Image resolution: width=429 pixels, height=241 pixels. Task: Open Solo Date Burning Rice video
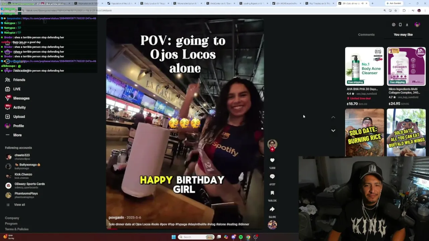tap(364, 133)
